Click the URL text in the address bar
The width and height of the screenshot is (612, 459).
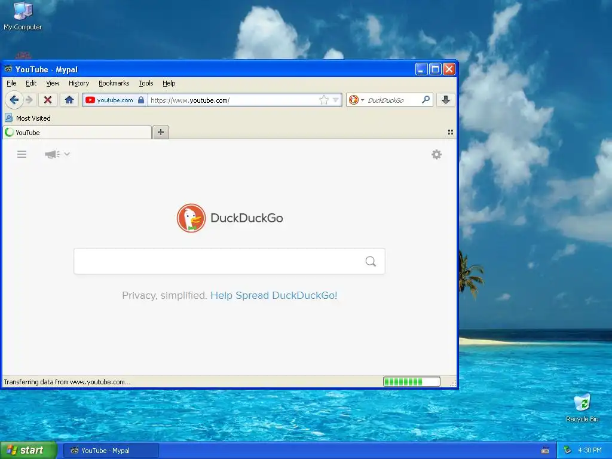pyautogui.click(x=190, y=100)
